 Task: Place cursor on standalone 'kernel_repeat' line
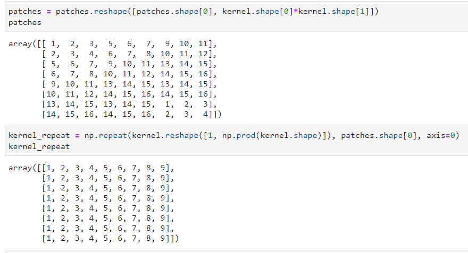(x=39, y=146)
